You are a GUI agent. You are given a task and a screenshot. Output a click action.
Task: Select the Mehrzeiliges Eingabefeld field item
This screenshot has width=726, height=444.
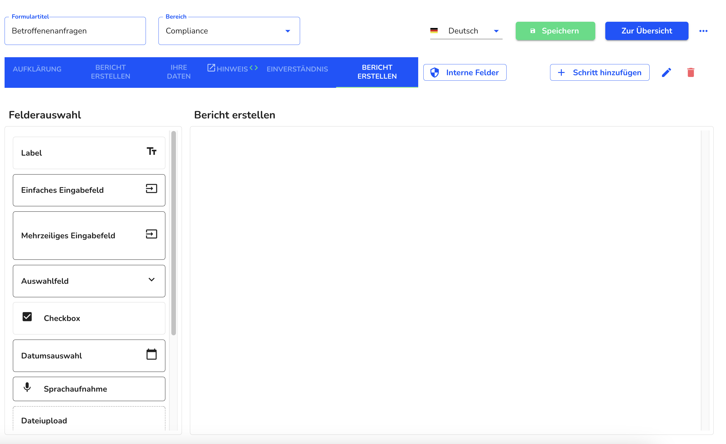tap(89, 235)
